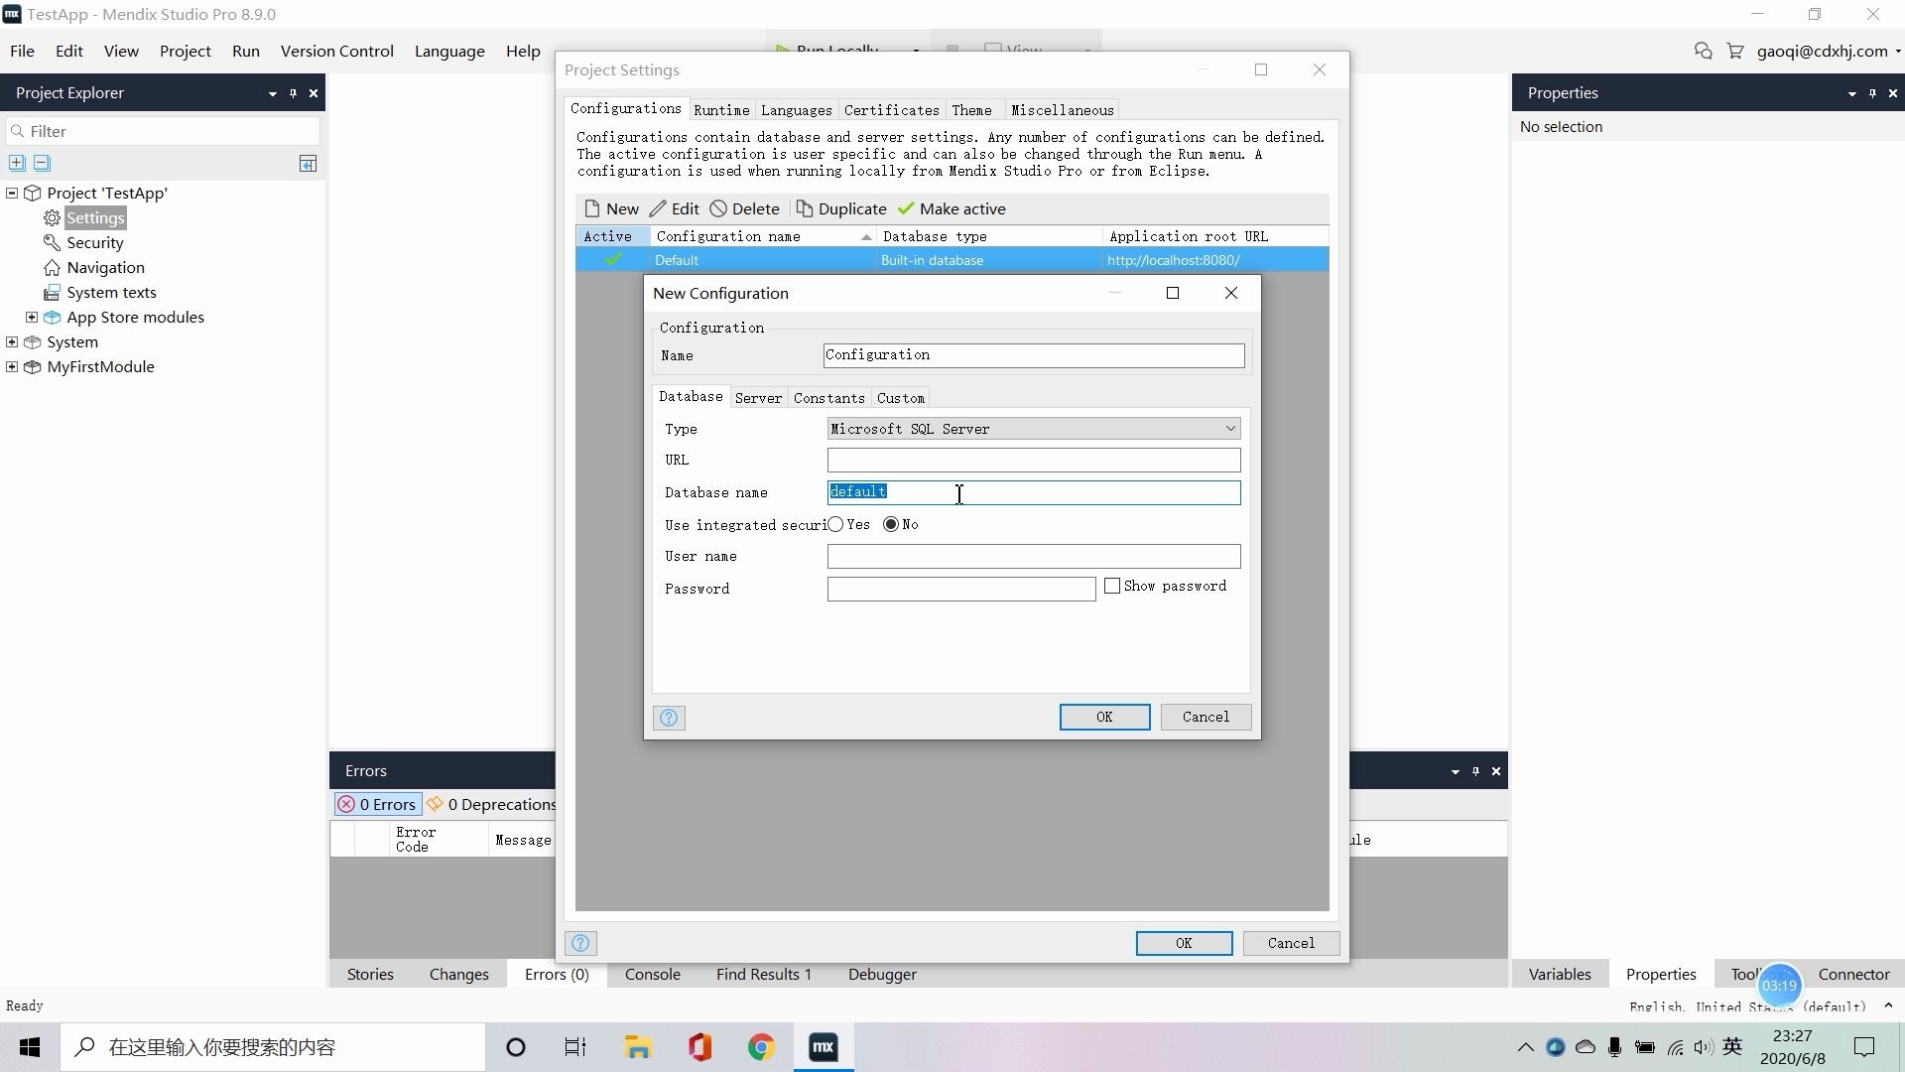The height and width of the screenshot is (1072, 1905).
Task: Open the Mendix app on the taskbar
Action: pos(823,1047)
